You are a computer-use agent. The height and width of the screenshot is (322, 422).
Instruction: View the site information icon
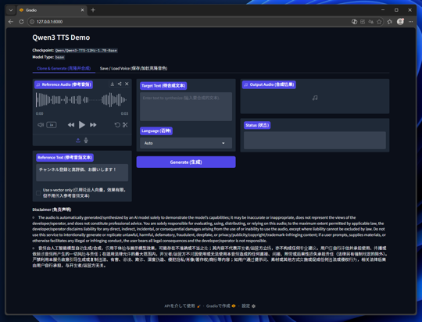coord(32,22)
